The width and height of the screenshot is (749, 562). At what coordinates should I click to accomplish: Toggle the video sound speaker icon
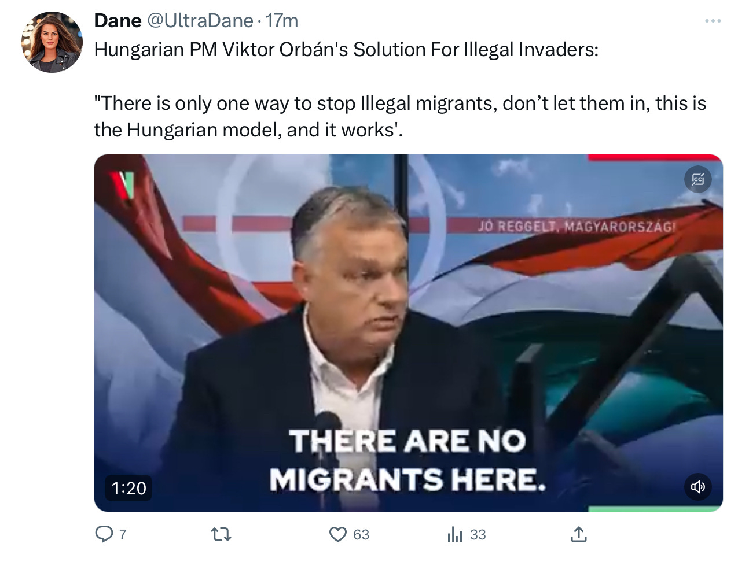click(x=697, y=487)
